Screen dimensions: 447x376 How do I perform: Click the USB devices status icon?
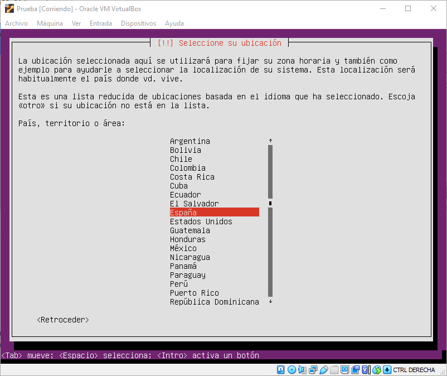(323, 370)
